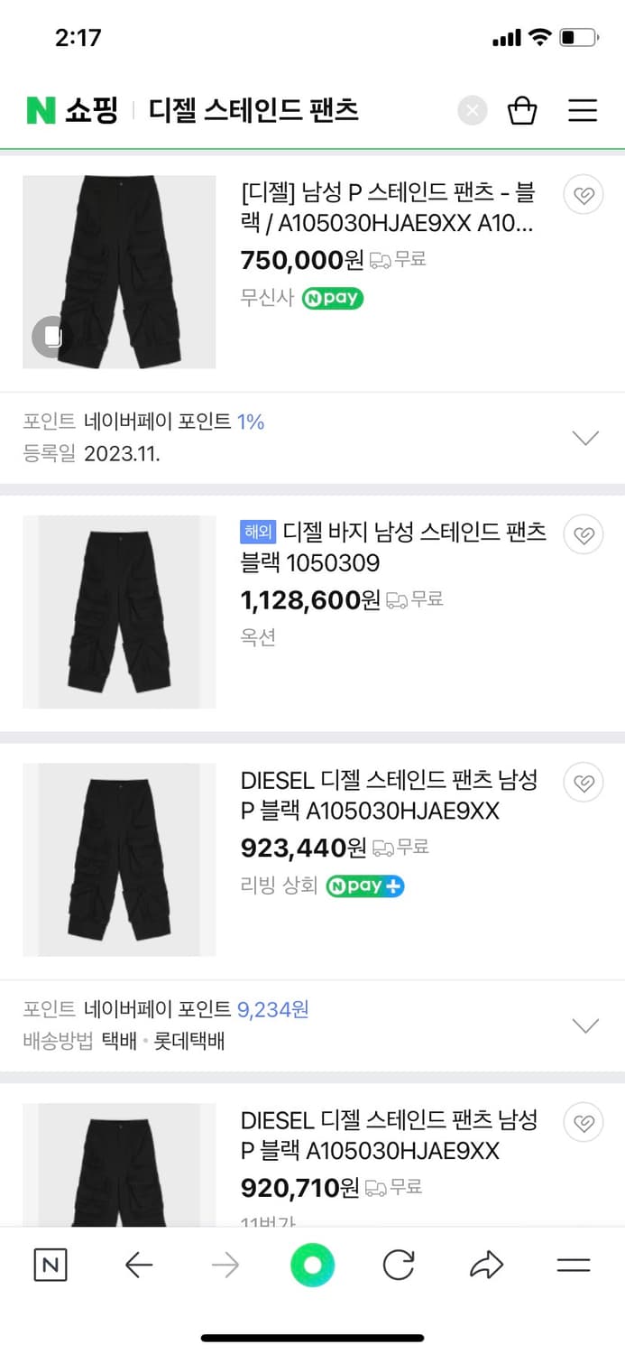
Task: Open the shopping cart icon
Action: (x=522, y=110)
